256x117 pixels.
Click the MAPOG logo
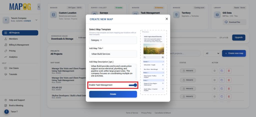(x=20, y=7)
